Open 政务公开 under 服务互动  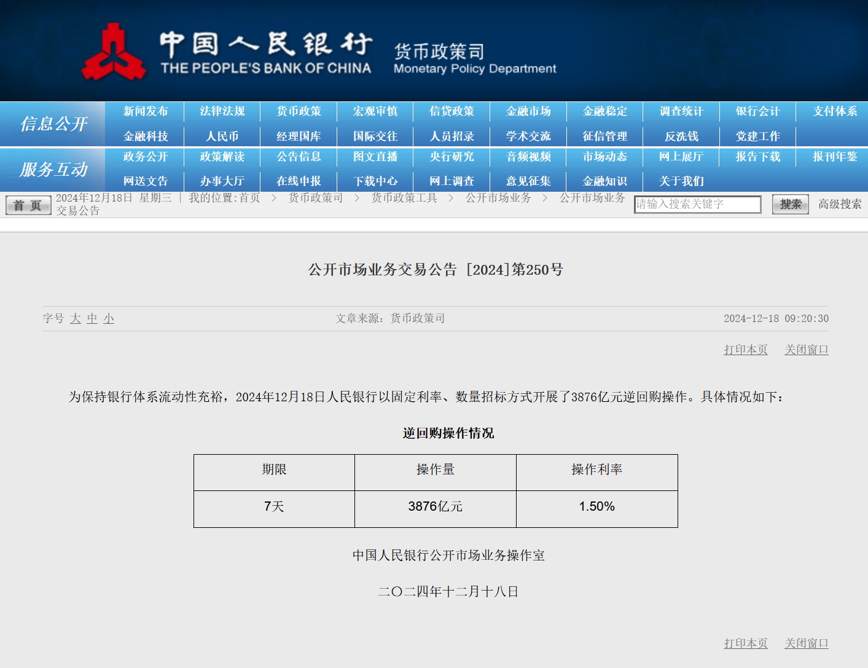(x=146, y=157)
